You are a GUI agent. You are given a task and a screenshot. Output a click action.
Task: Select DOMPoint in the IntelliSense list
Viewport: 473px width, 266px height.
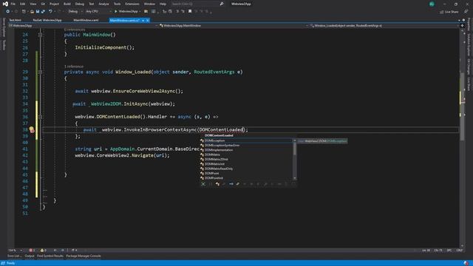246,174
